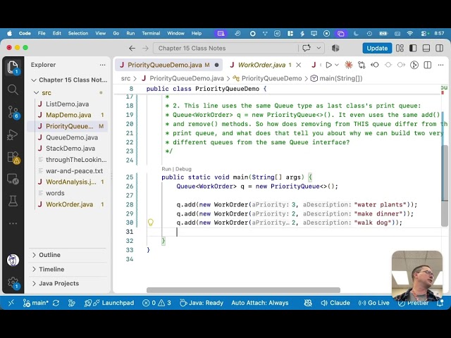Collapse the Chapter 15 Class Notes folder
The height and width of the screenshot is (338, 451).
click(69, 80)
